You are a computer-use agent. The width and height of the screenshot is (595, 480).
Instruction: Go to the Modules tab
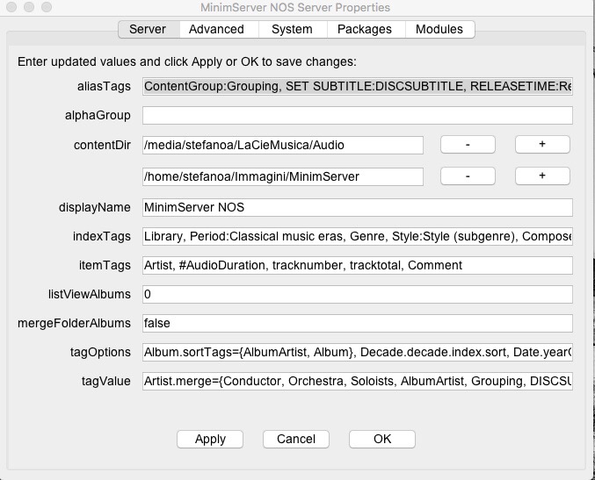(439, 29)
